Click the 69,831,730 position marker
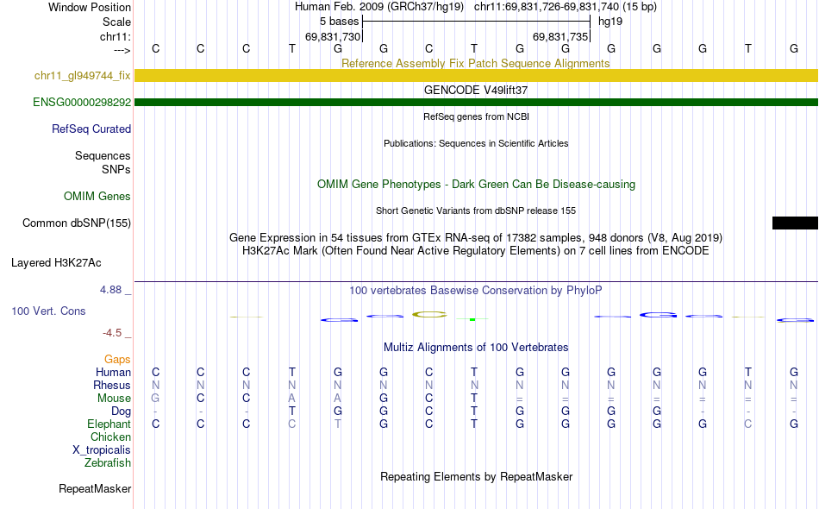 [334, 36]
